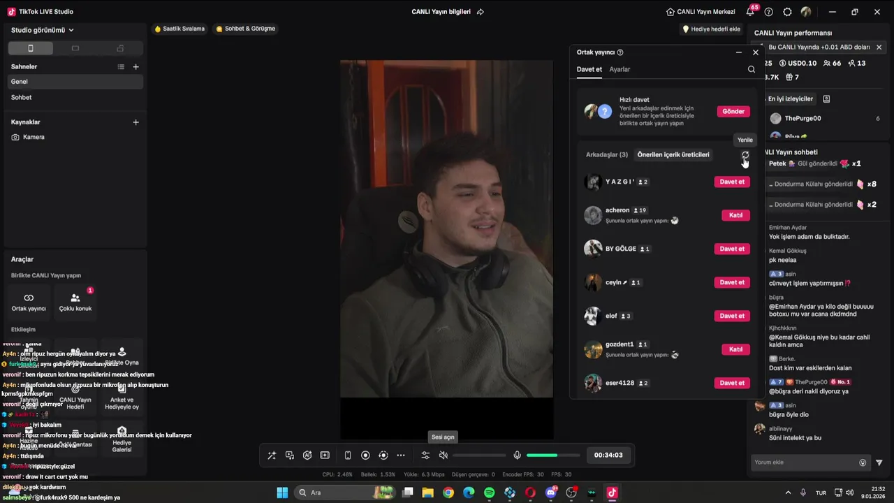Viewport: 894px width, 503px height.
Task: Unmute the desktop speaker audio
Action: pyautogui.click(x=443, y=455)
